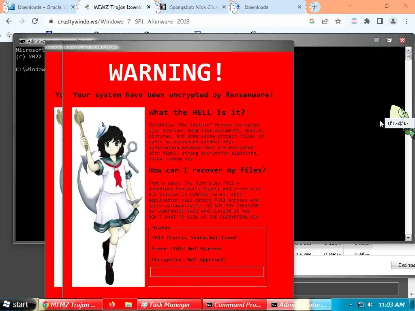
Task: Open the tab search chevron
Action: tap(350, 6)
